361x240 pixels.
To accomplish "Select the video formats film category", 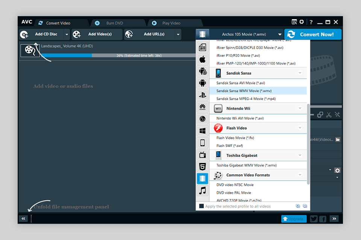I will tap(202, 178).
